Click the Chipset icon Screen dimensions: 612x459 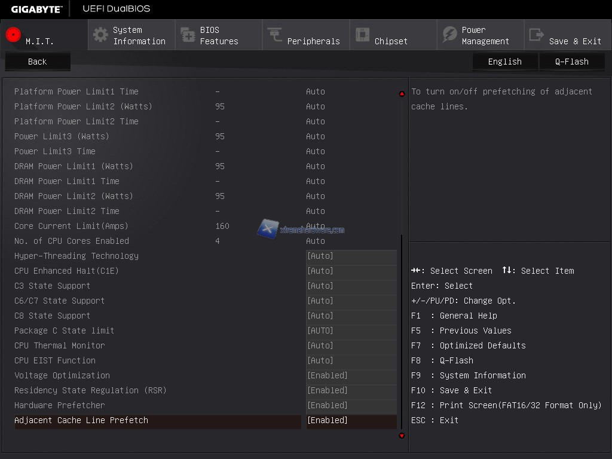pyautogui.click(x=362, y=35)
